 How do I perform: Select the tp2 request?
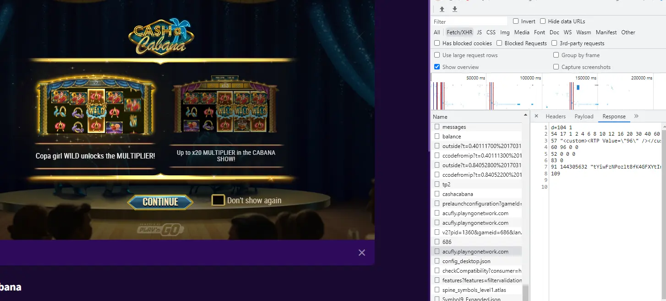[477, 185]
